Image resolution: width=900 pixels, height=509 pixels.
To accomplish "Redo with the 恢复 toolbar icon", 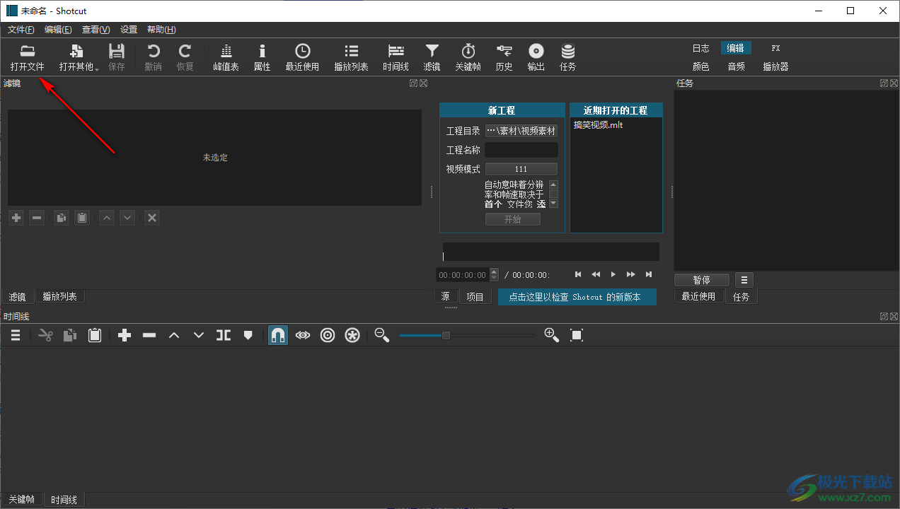I will pyautogui.click(x=185, y=58).
